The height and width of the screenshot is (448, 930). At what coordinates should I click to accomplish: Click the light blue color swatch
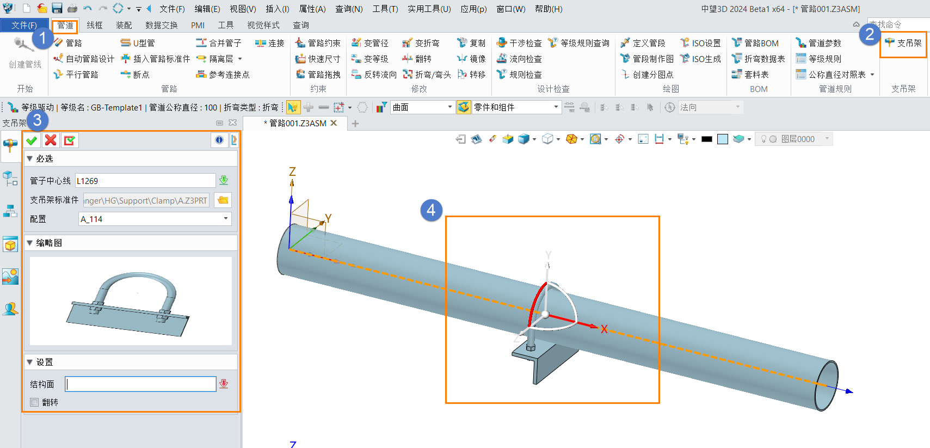point(723,139)
